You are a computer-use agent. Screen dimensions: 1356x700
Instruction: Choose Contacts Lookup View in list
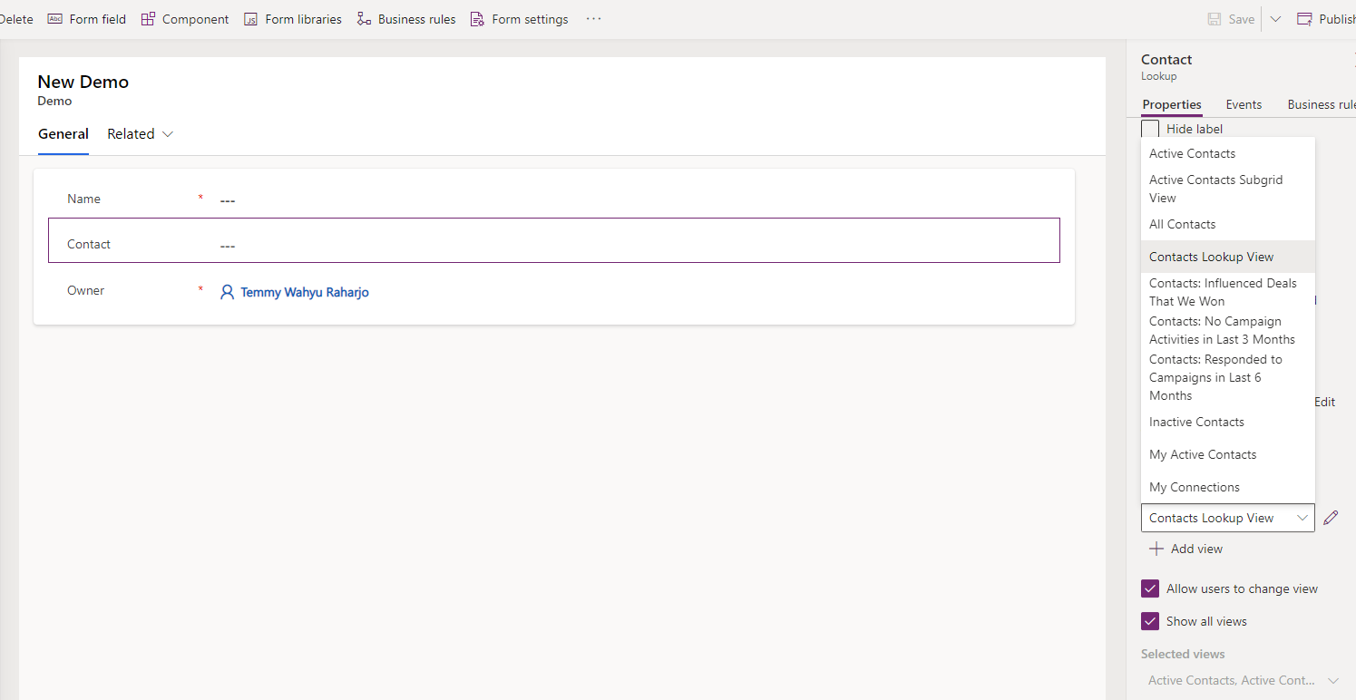1227,257
